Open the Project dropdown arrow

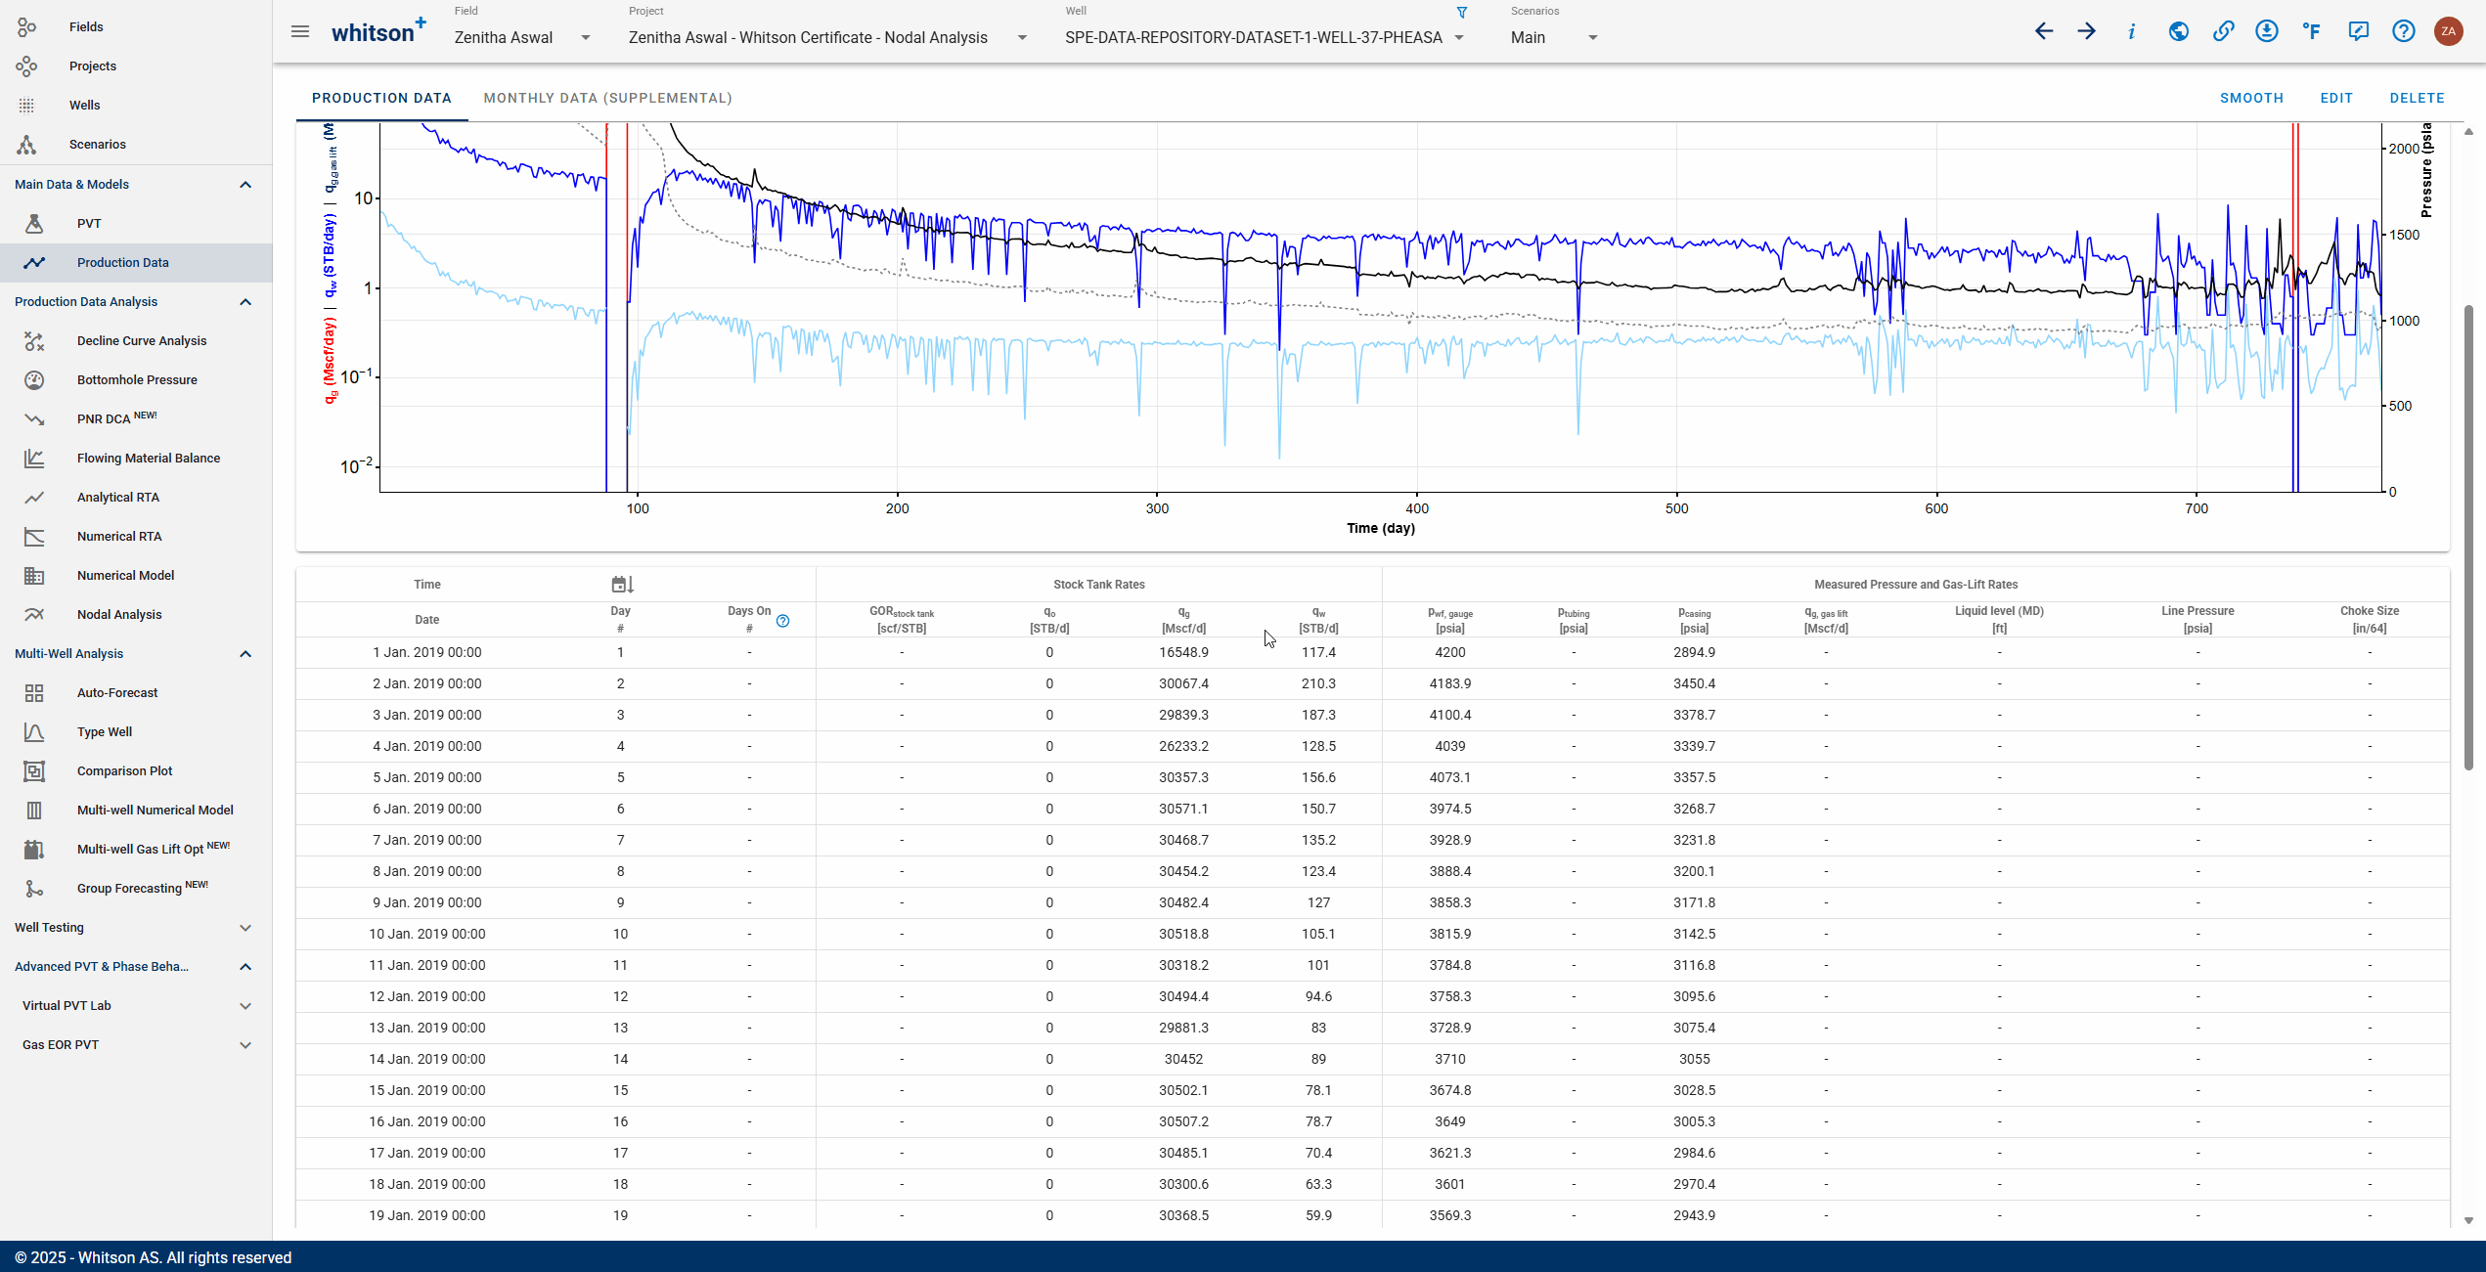pyautogui.click(x=1022, y=37)
